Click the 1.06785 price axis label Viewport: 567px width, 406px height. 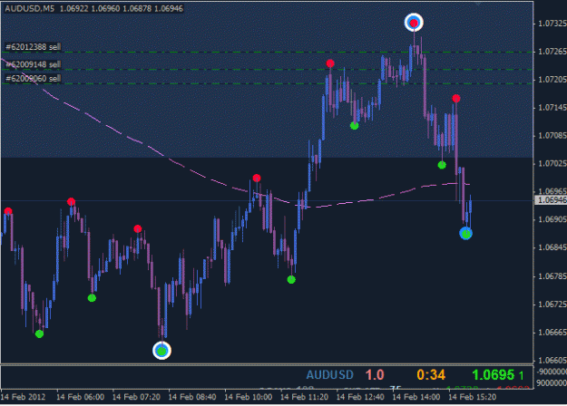point(552,276)
